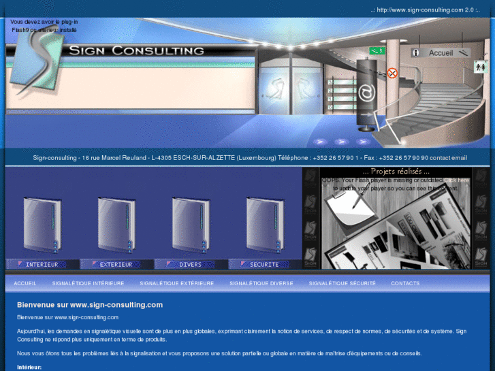Open Signalétique Intérieure menu item
495x371 pixels.
pos(88,284)
